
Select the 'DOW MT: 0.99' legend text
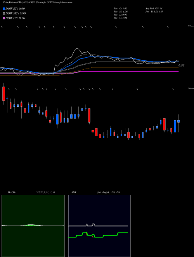click(x=16, y=13)
